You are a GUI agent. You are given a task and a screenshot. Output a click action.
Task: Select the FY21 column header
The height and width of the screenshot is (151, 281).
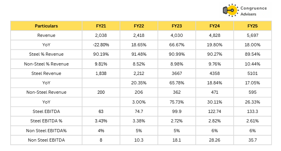pyautogui.click(x=101, y=26)
